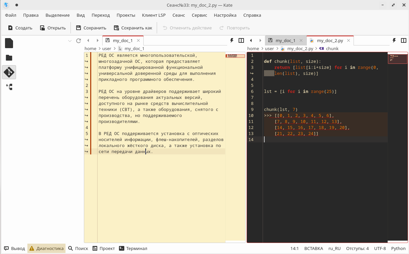This screenshot has width=409, height=254.
Task: Open the Symbols outline sidebar icon
Action: pos(9,87)
